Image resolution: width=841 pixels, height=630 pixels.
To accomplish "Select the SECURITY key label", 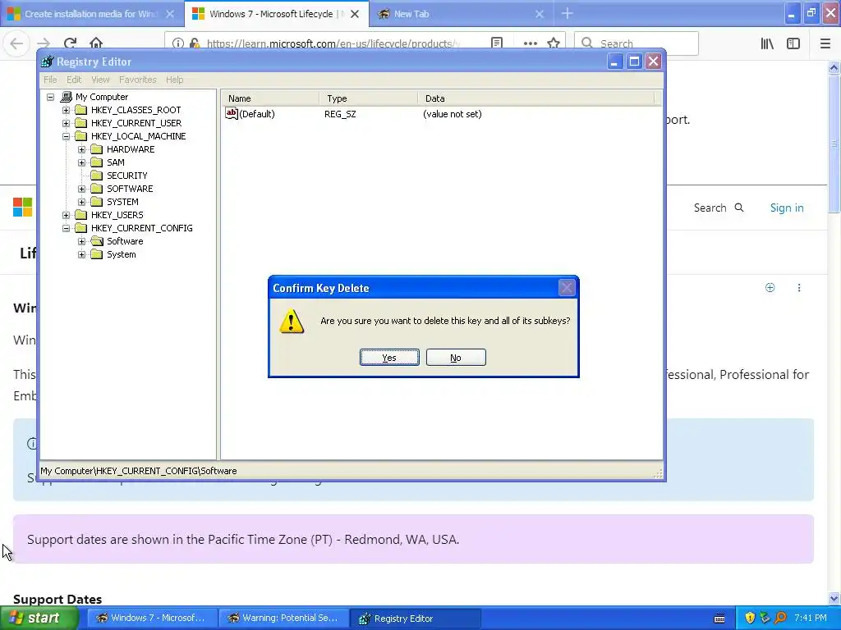I will (127, 176).
